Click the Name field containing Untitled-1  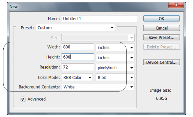coord(99,19)
